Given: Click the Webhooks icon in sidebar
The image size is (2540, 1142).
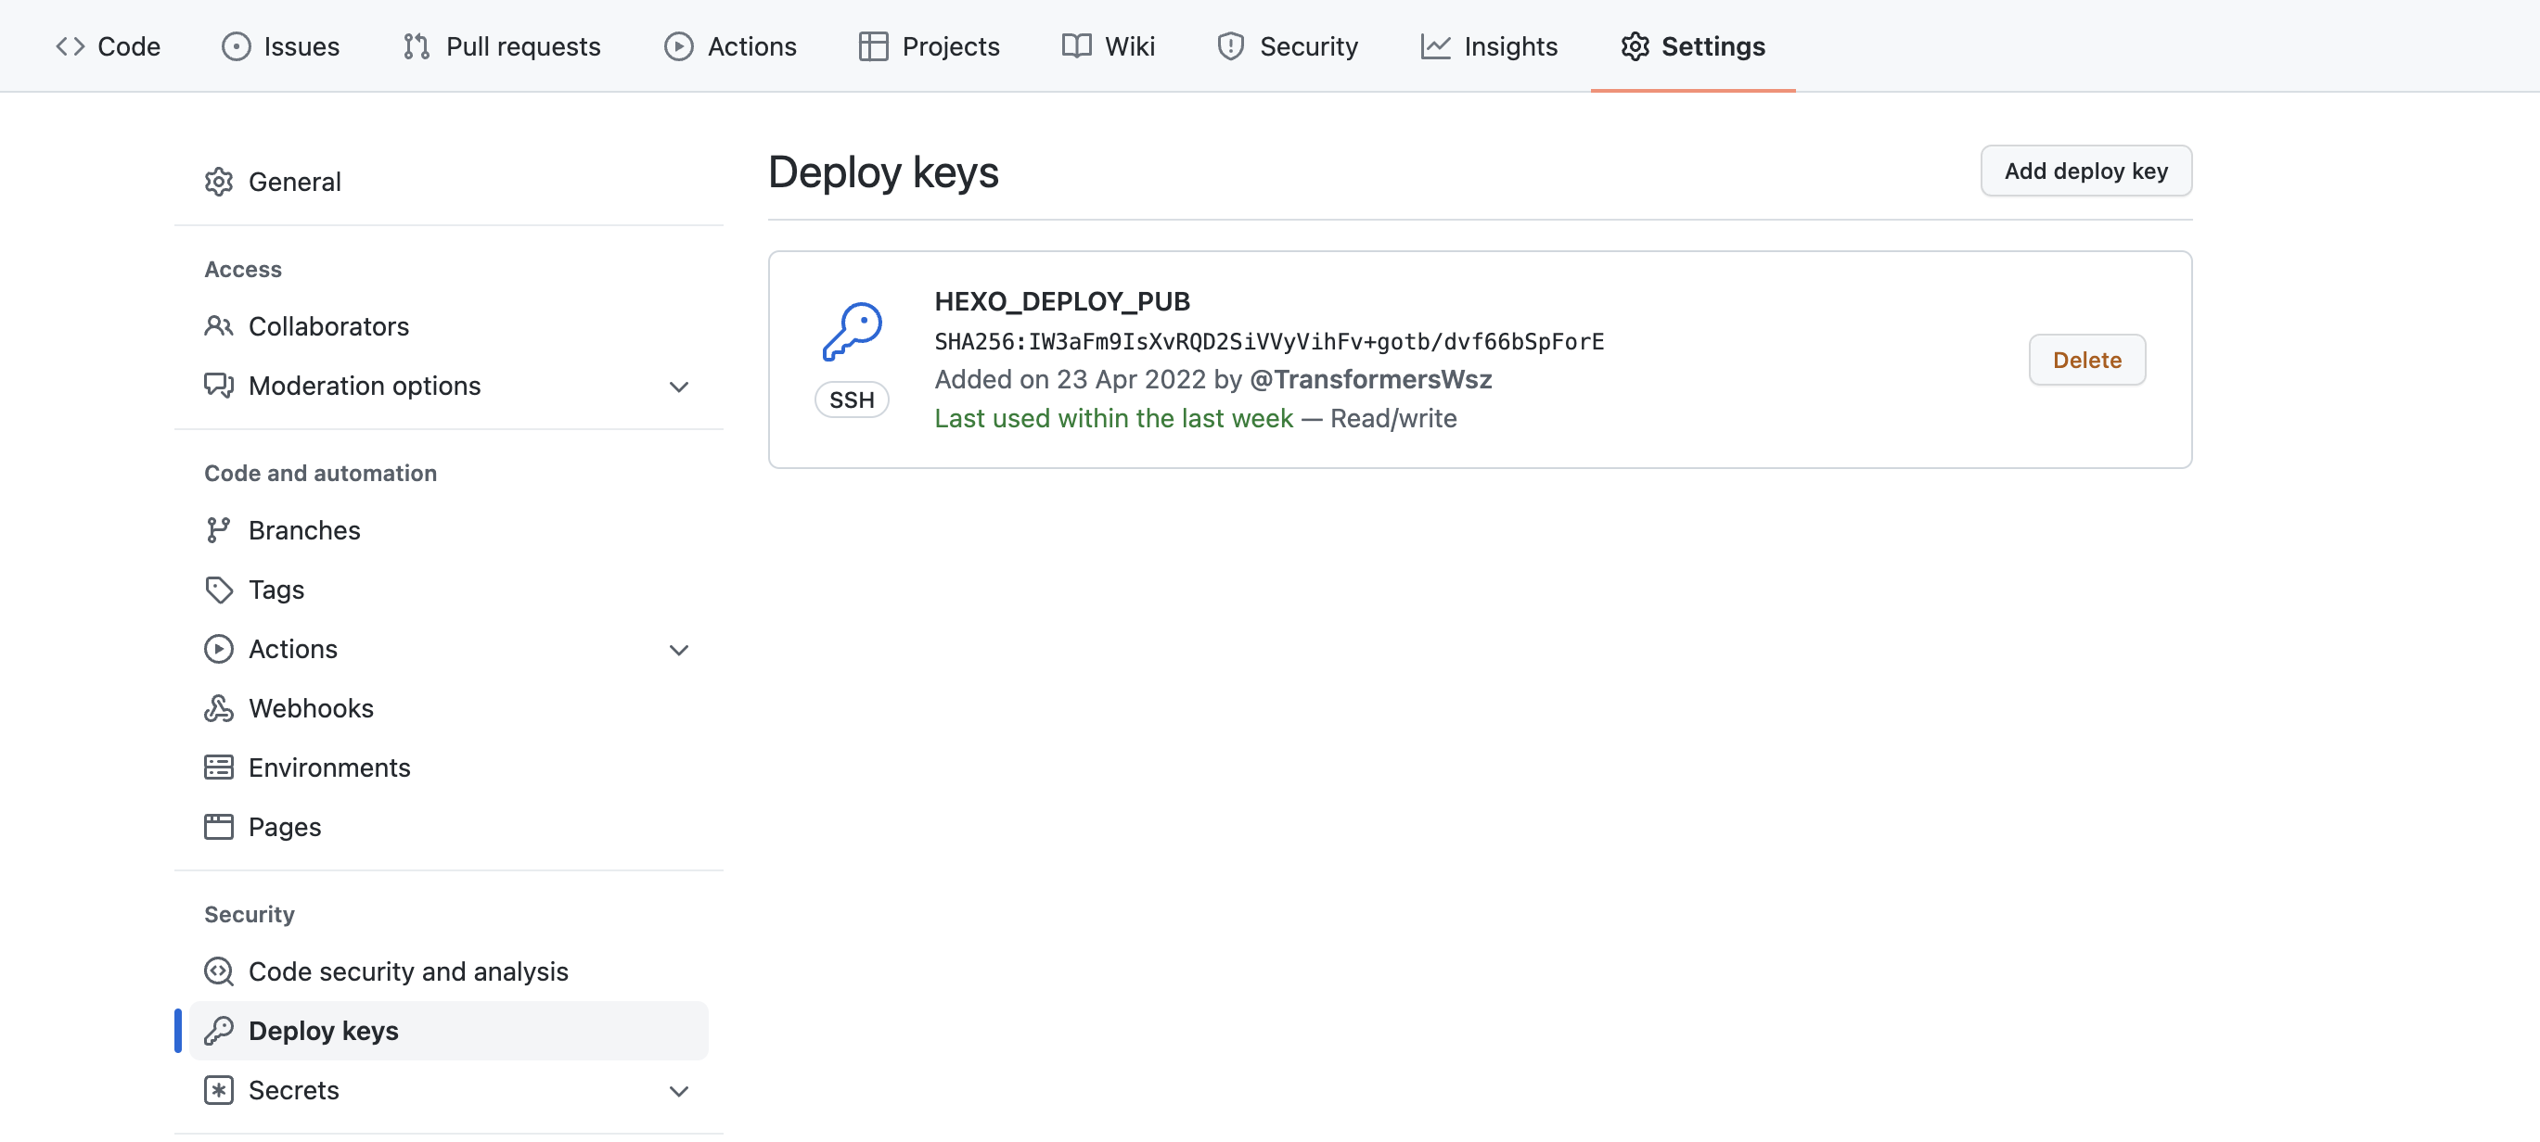Looking at the screenshot, I should pos(218,708).
